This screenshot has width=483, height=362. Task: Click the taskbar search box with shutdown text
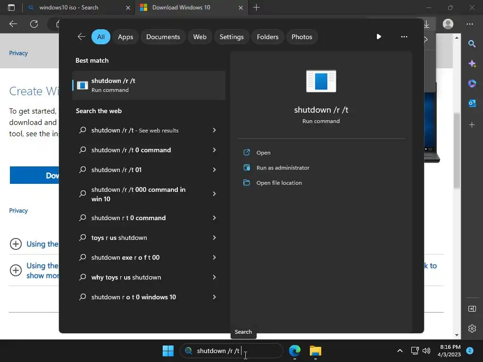[231, 351]
